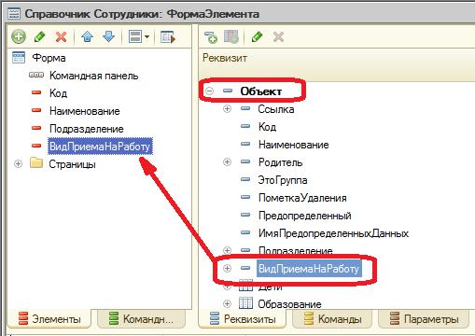The image size is (475, 336).
Task: Click the Реквизит column header
Action: point(225,58)
